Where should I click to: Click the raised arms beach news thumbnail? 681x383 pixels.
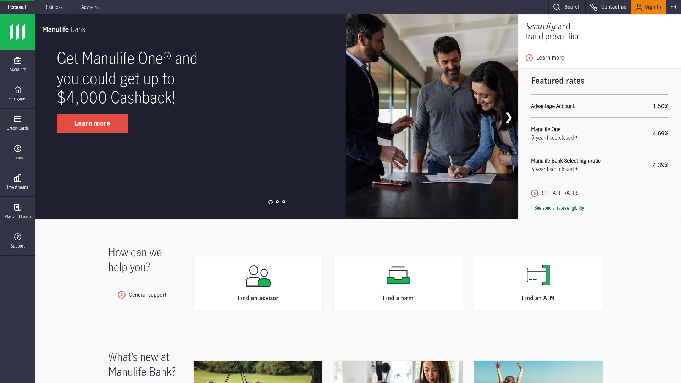click(538, 372)
